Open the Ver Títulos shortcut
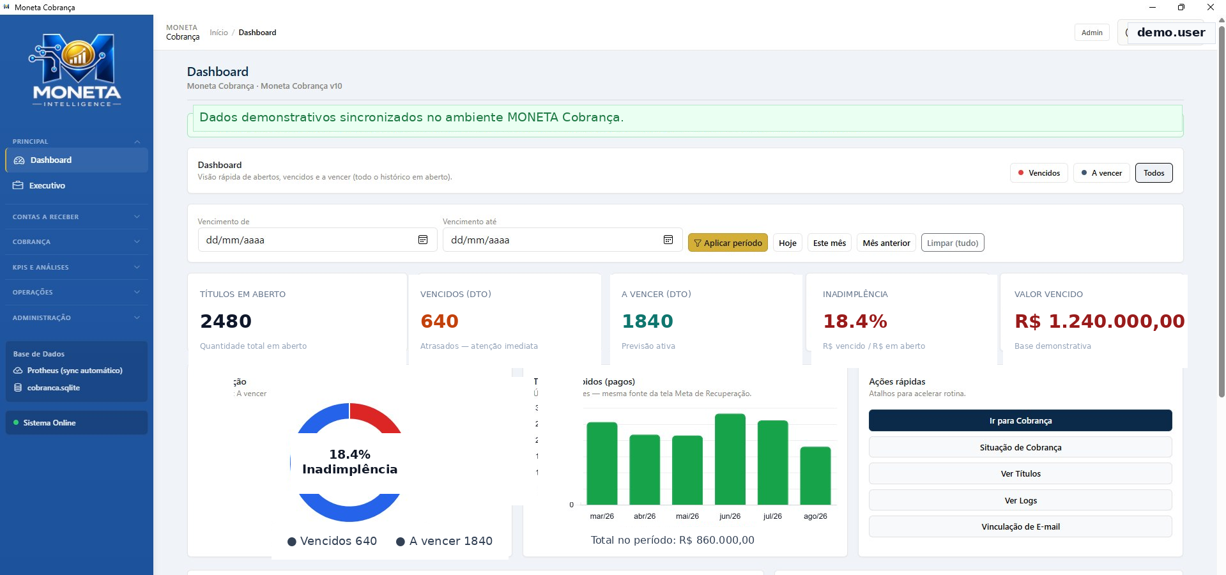Viewport: 1226px width, 575px height. point(1020,473)
